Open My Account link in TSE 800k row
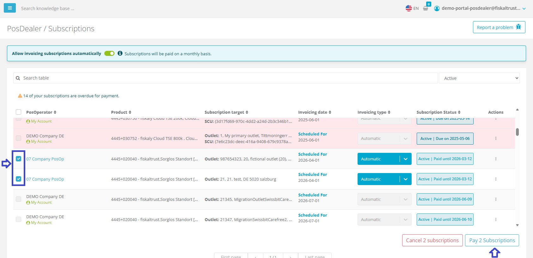Screen dimensions: 533x258 click(x=39, y=141)
